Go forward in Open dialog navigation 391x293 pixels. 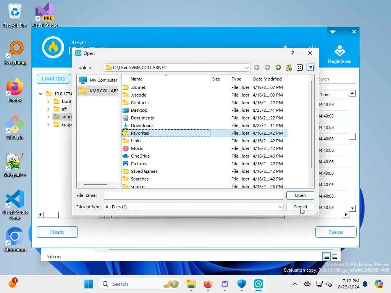pyautogui.click(x=267, y=68)
